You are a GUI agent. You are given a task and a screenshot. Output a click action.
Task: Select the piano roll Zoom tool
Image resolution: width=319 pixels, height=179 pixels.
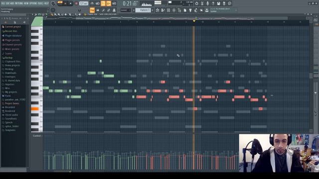pos(76,14)
